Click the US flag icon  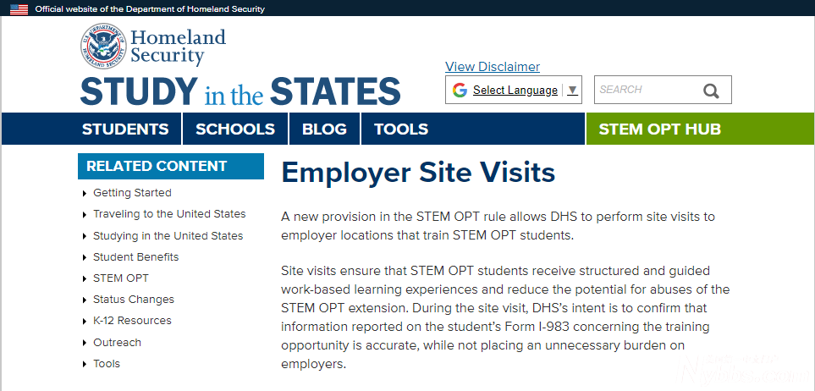pyautogui.click(x=19, y=8)
